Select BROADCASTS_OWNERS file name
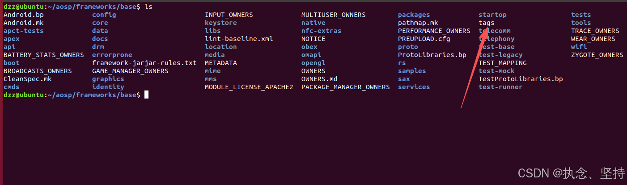This screenshot has height=185, width=627. [38, 71]
